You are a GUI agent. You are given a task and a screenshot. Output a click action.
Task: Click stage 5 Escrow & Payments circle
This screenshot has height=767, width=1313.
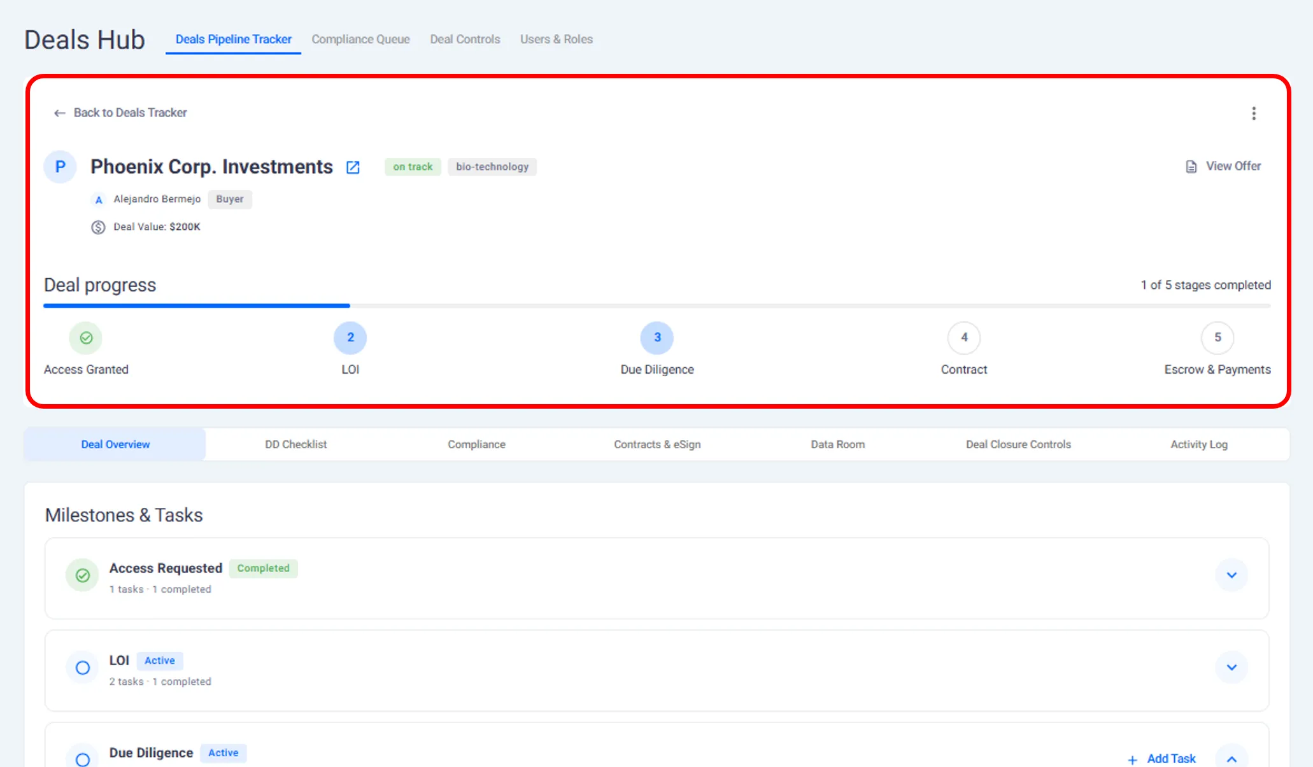pos(1217,338)
